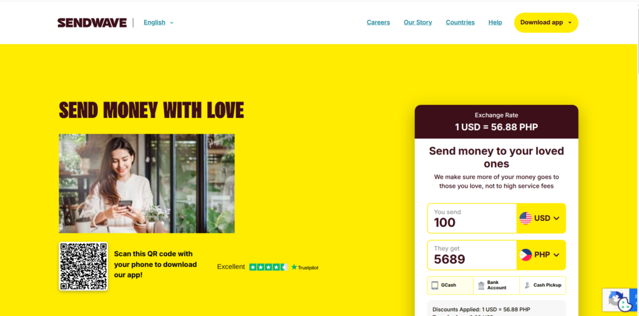Expand the PHP currency selector

(x=541, y=255)
